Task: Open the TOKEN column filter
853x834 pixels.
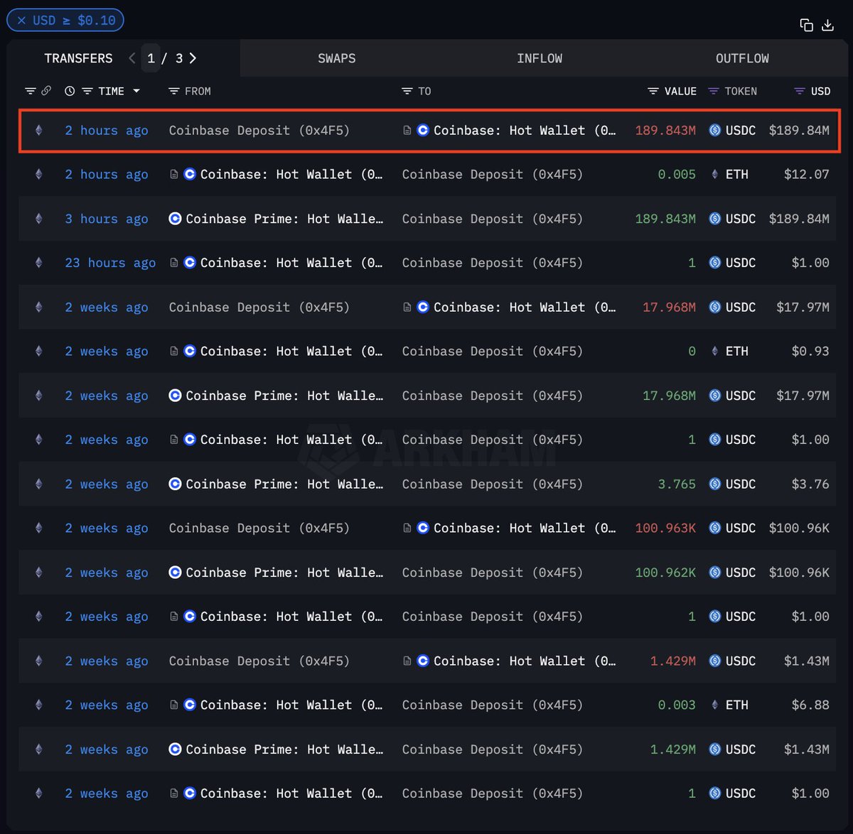Action: [x=714, y=91]
